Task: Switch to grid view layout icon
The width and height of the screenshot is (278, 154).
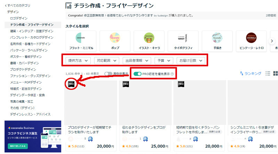Action: (275, 74)
